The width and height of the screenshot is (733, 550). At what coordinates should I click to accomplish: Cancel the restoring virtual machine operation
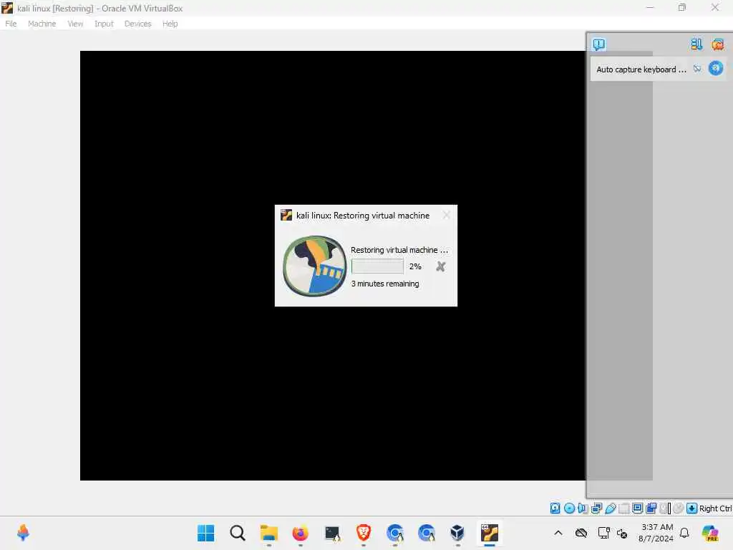tap(440, 266)
